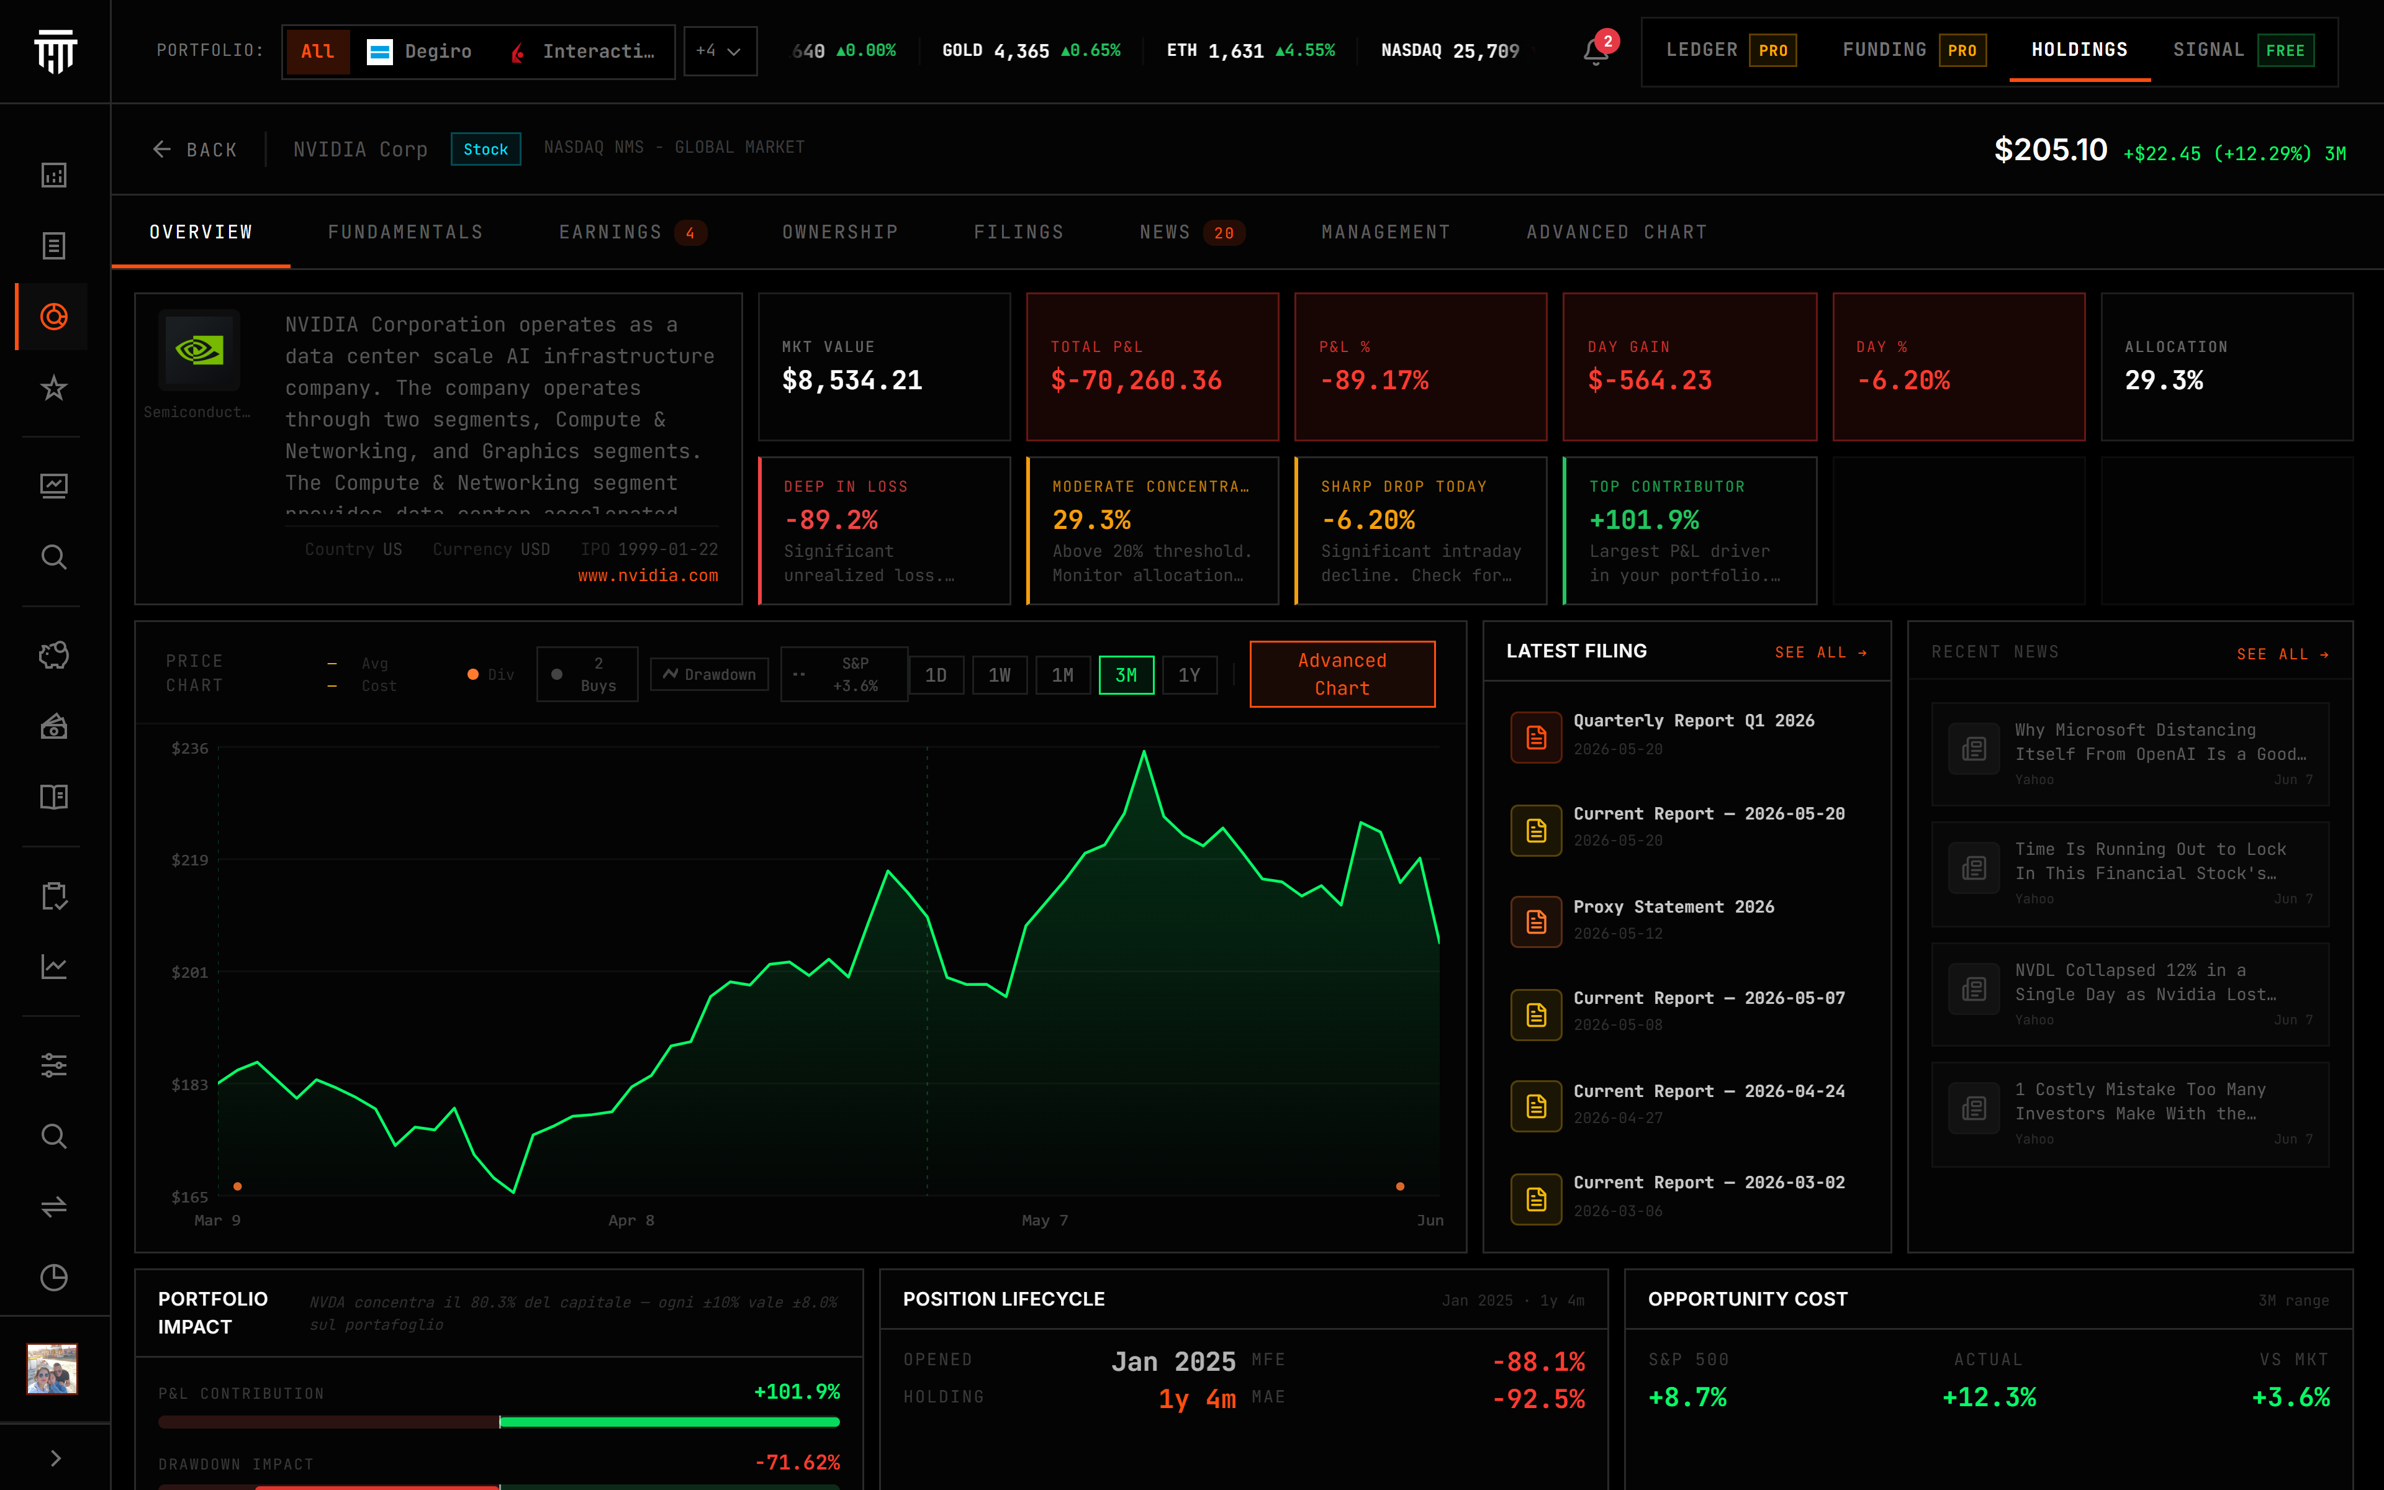Select the 1Y chart range
The height and width of the screenshot is (1490, 2384).
[x=1190, y=675]
